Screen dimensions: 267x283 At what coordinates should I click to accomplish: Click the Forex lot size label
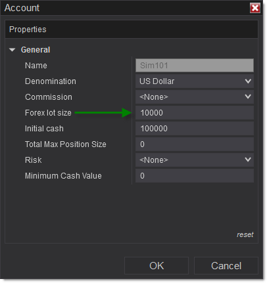[48, 113]
